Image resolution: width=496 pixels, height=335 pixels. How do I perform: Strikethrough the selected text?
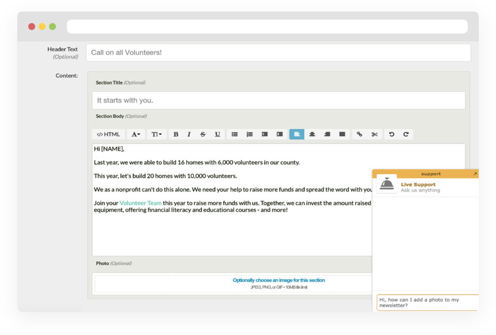pyautogui.click(x=202, y=134)
